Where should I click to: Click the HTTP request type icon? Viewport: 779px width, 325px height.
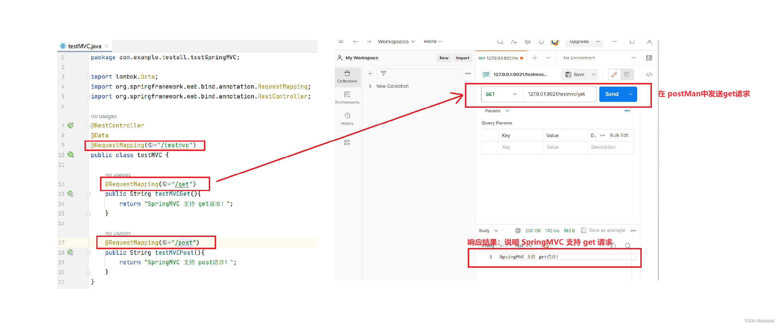tap(486, 74)
